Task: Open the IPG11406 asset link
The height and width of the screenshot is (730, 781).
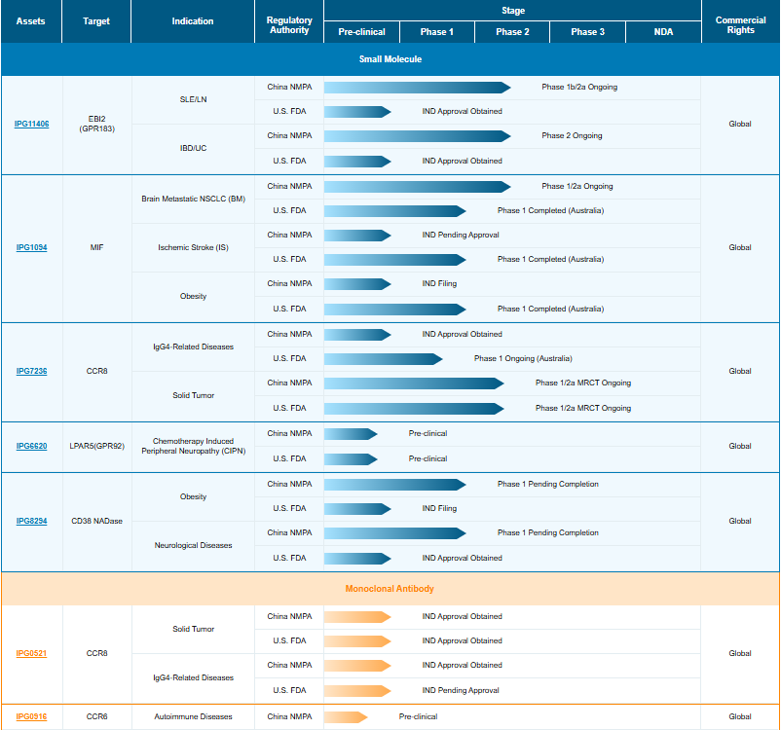Action: click(x=31, y=125)
